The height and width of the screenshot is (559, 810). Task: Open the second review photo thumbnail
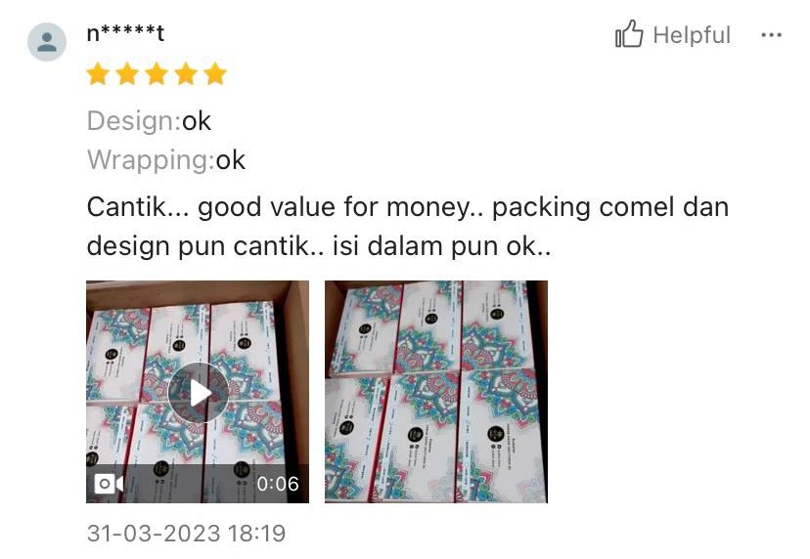tap(436, 392)
